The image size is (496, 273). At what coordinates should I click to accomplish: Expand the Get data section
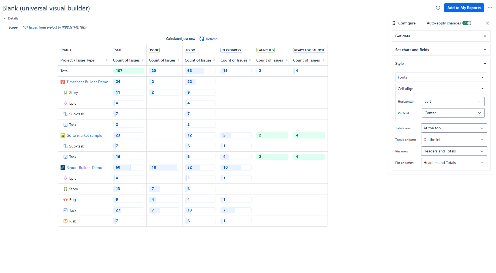coord(441,36)
